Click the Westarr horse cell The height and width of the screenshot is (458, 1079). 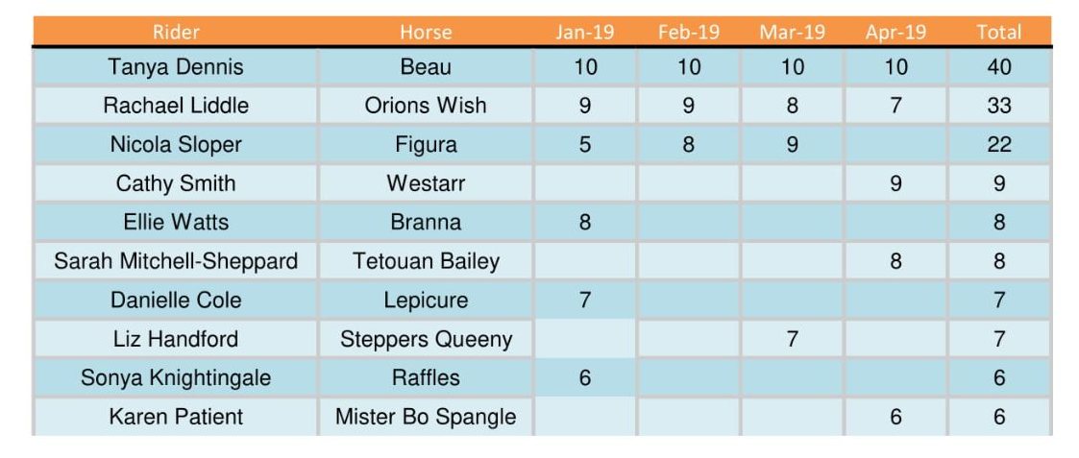point(426,183)
